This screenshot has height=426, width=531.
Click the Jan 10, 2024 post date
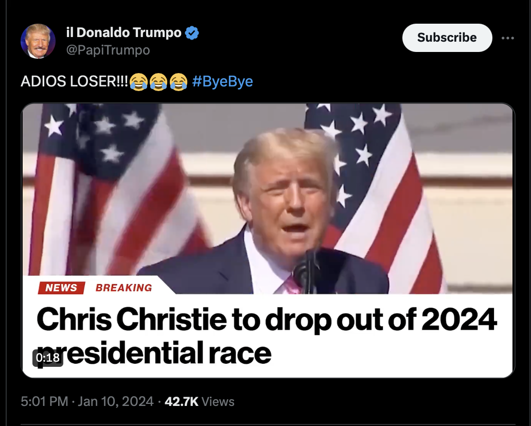tap(115, 402)
